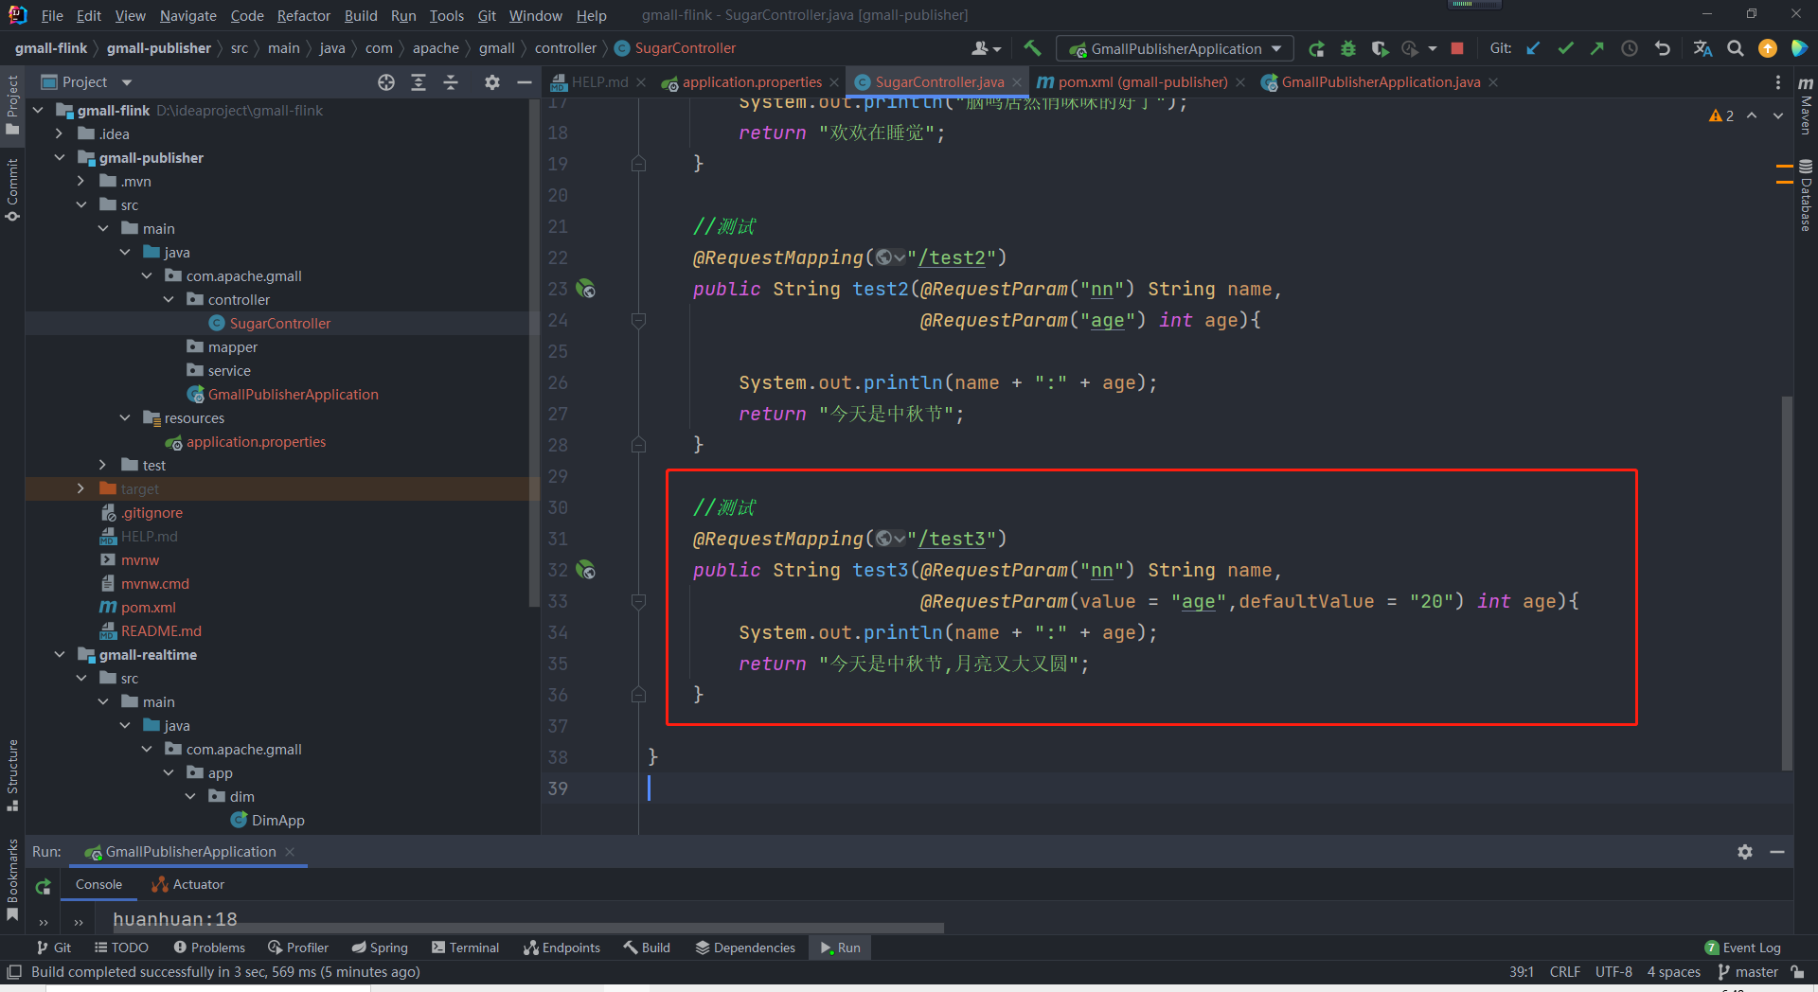Image resolution: width=1818 pixels, height=992 pixels.
Task: Open the Endpoints tool window button
Action: (561, 948)
